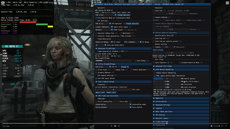Screen dimensions: 230x129
Task: Open the Force Disable Force Reflex dropdown
Action: pyautogui.click(x=113, y=107)
